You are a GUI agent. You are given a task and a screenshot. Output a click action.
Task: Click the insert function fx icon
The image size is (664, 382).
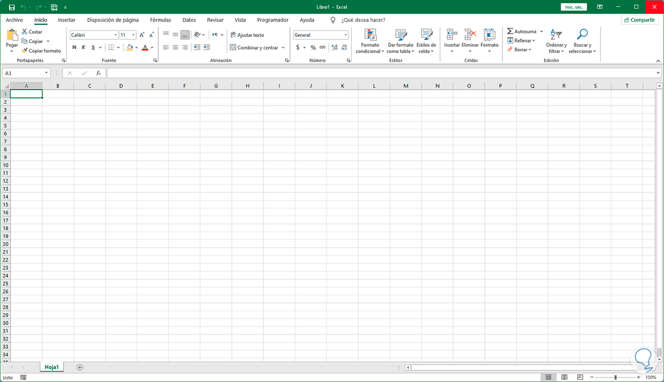click(x=98, y=73)
